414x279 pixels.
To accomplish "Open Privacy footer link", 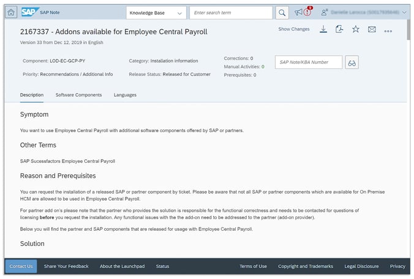I will click(397, 266).
